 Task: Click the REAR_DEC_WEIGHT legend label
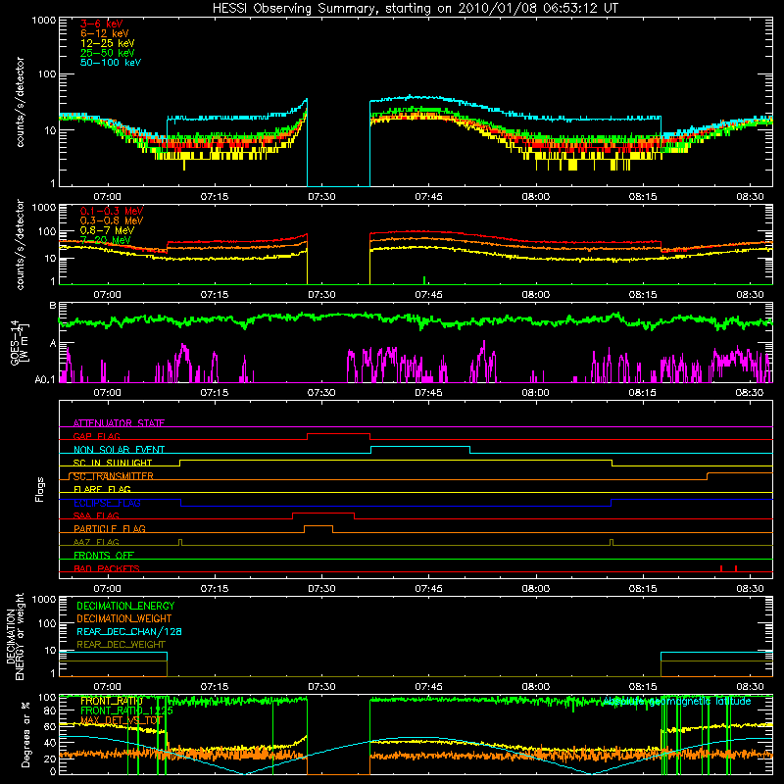pyautogui.click(x=121, y=645)
